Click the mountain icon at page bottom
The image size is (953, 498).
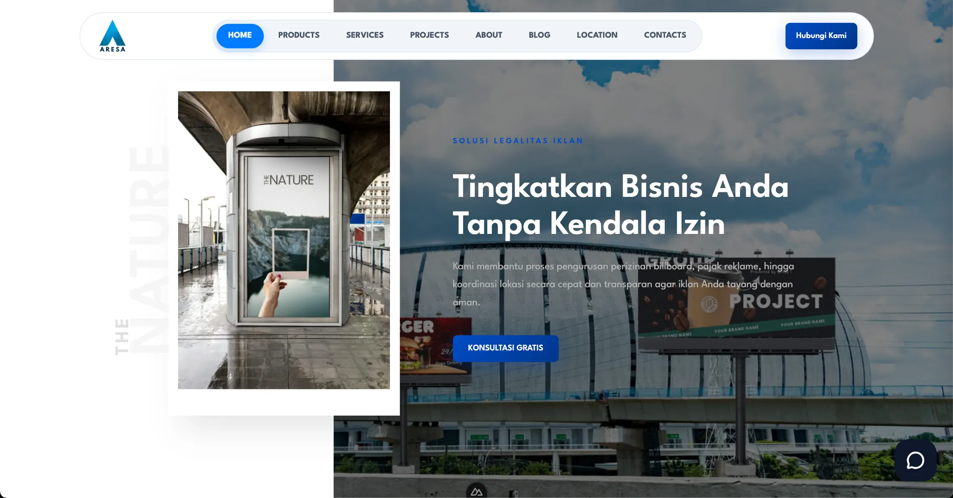[x=476, y=491]
